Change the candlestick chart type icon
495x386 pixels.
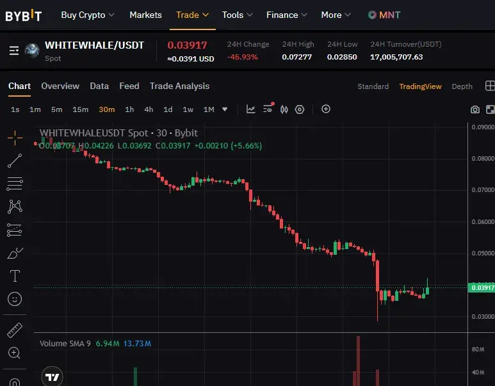[284, 109]
